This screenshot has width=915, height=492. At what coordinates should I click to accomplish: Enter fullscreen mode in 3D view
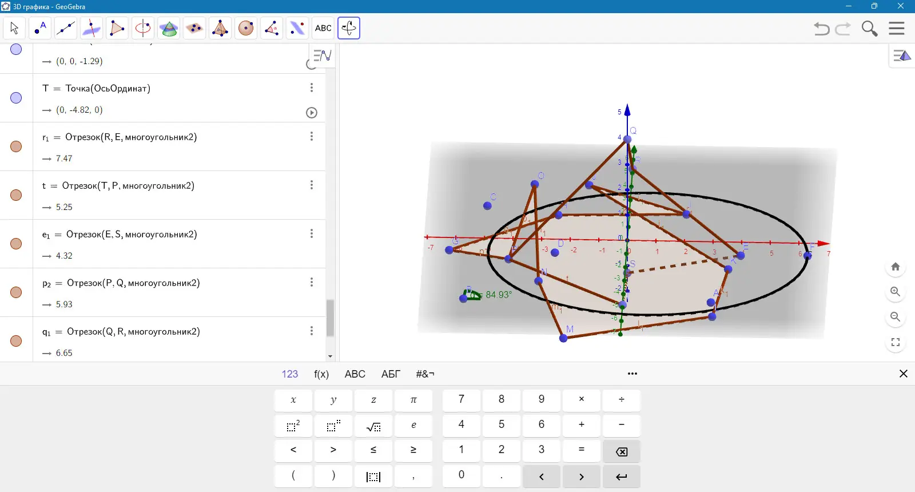[x=896, y=342]
